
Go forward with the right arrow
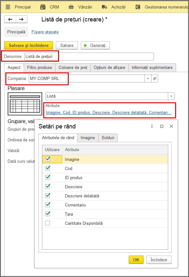(x=21, y=19)
